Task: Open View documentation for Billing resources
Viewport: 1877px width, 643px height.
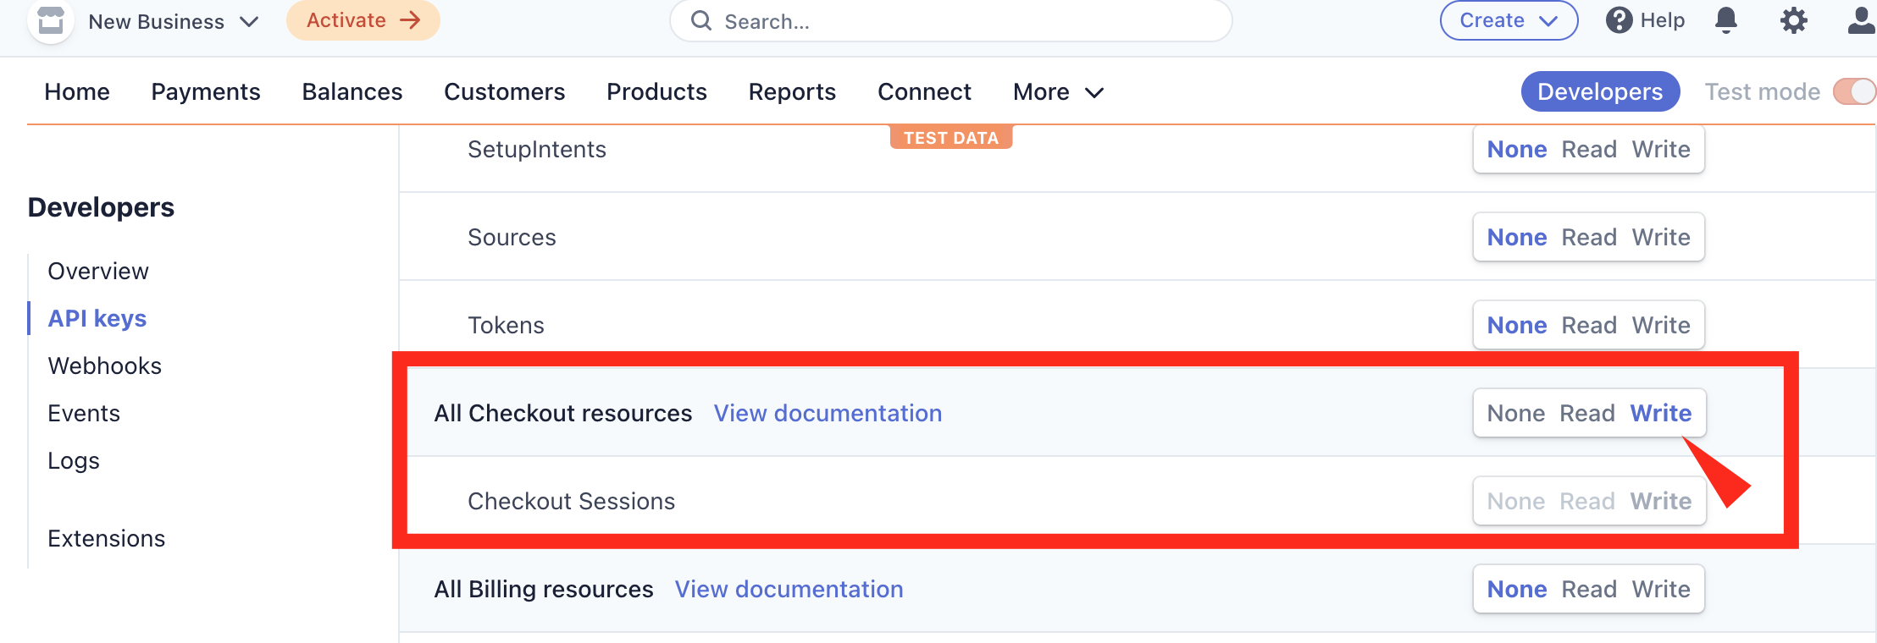Action: [x=789, y=589]
